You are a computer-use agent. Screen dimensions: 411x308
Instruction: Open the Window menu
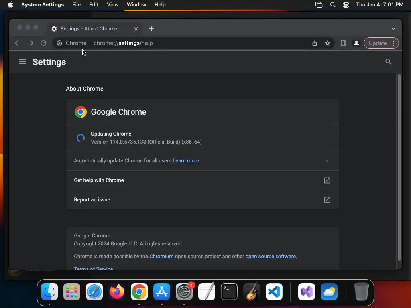136,5
